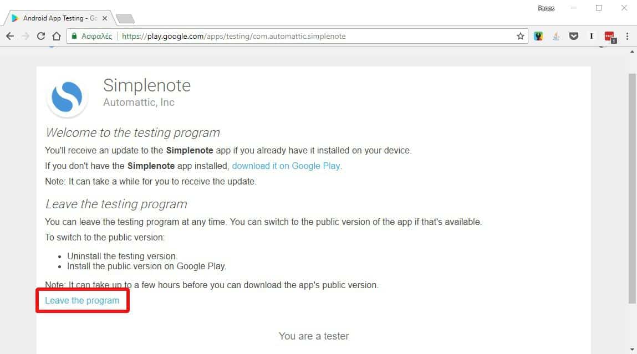Open the green shield extension icon
The width and height of the screenshot is (637, 354).
538,36
